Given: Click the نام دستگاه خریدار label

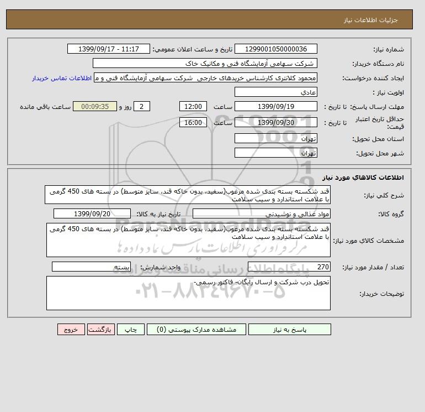Looking at the screenshot, I should coord(378,64).
